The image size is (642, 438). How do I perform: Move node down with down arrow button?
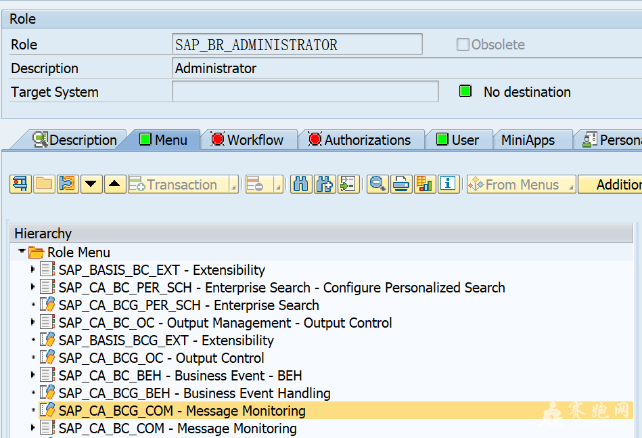91,184
